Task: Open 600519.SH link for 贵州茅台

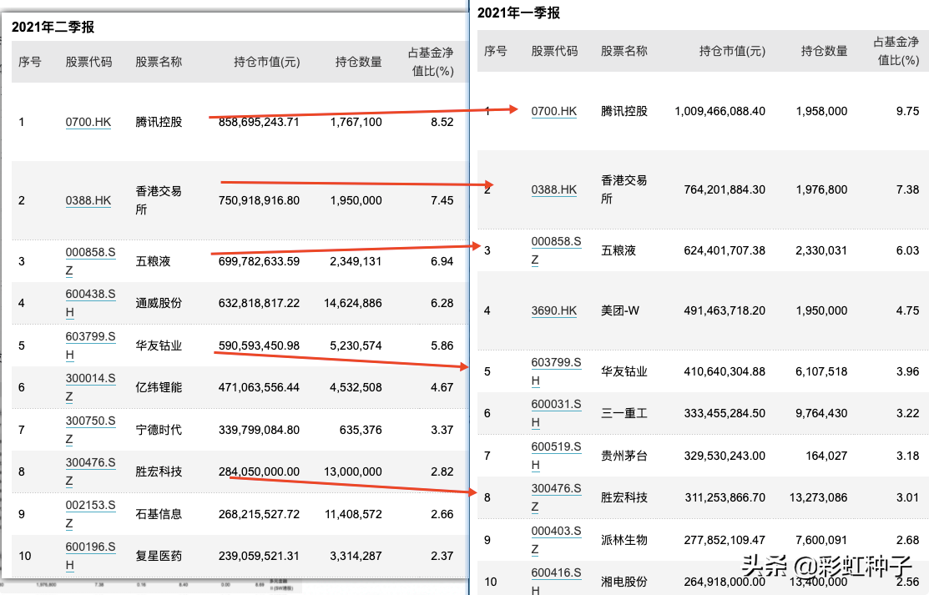Action: pos(556,456)
